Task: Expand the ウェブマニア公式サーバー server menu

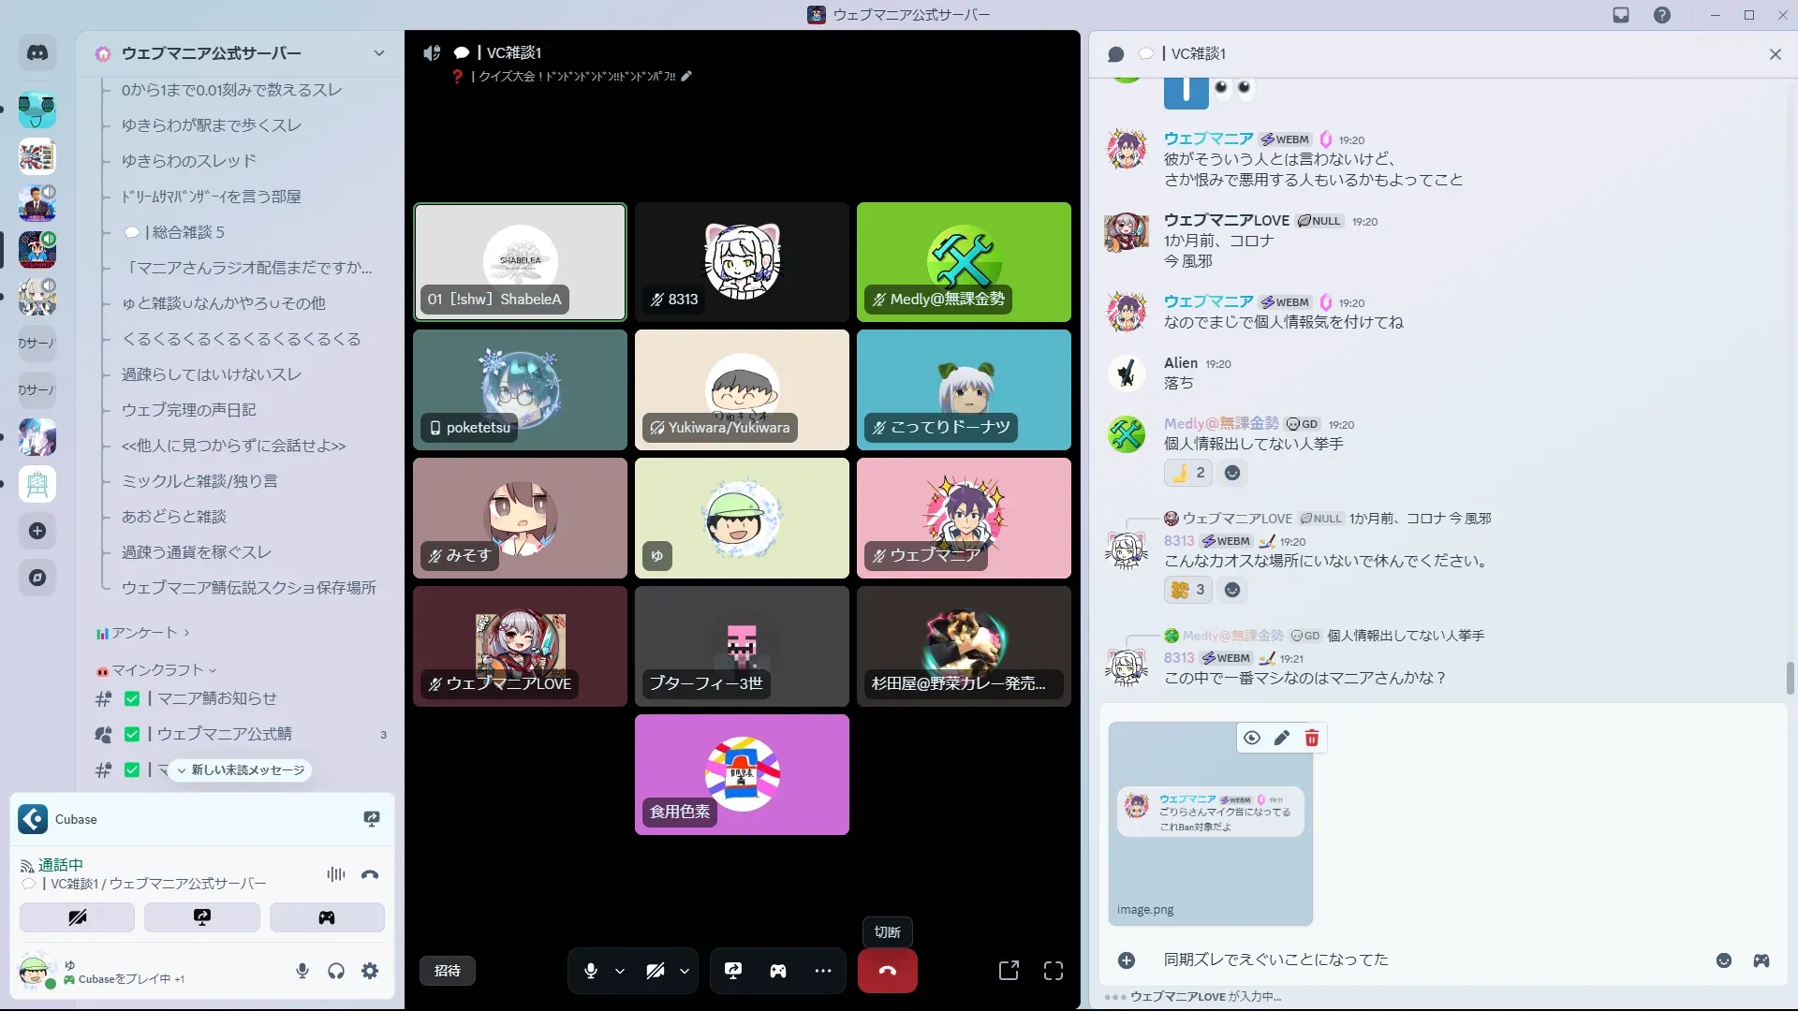Action: click(378, 53)
